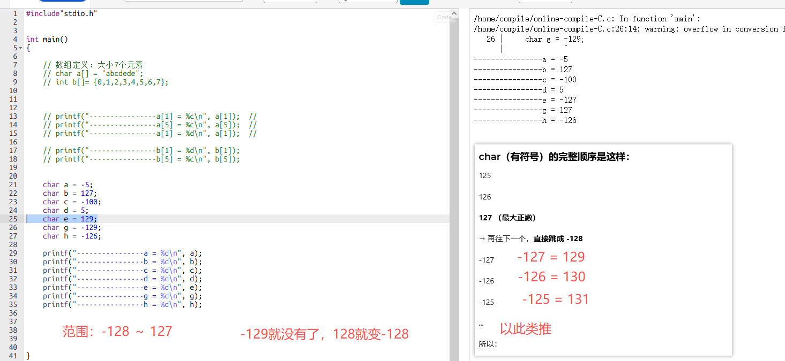The width and height of the screenshot is (785, 361).
Task: Click the output line h = -126
Action: pos(525,120)
